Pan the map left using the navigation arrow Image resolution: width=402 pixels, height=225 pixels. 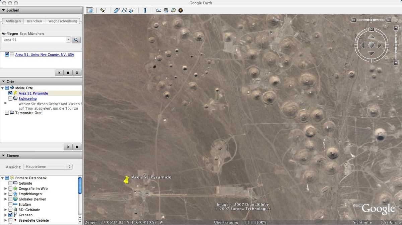click(x=362, y=44)
